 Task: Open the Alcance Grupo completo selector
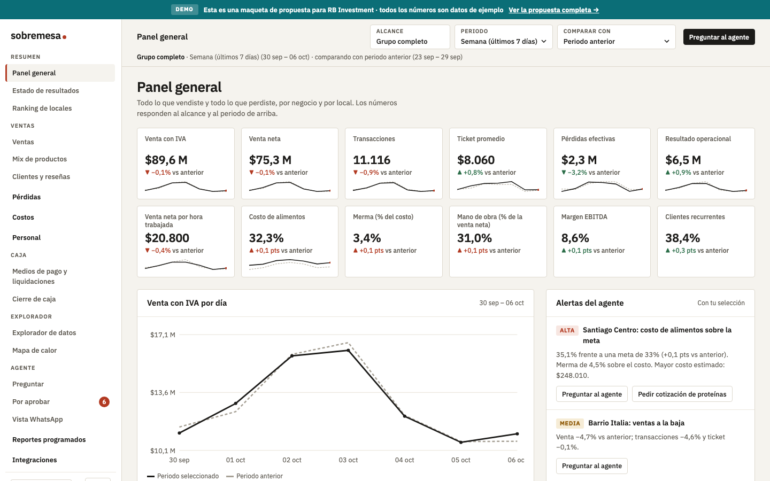(410, 37)
